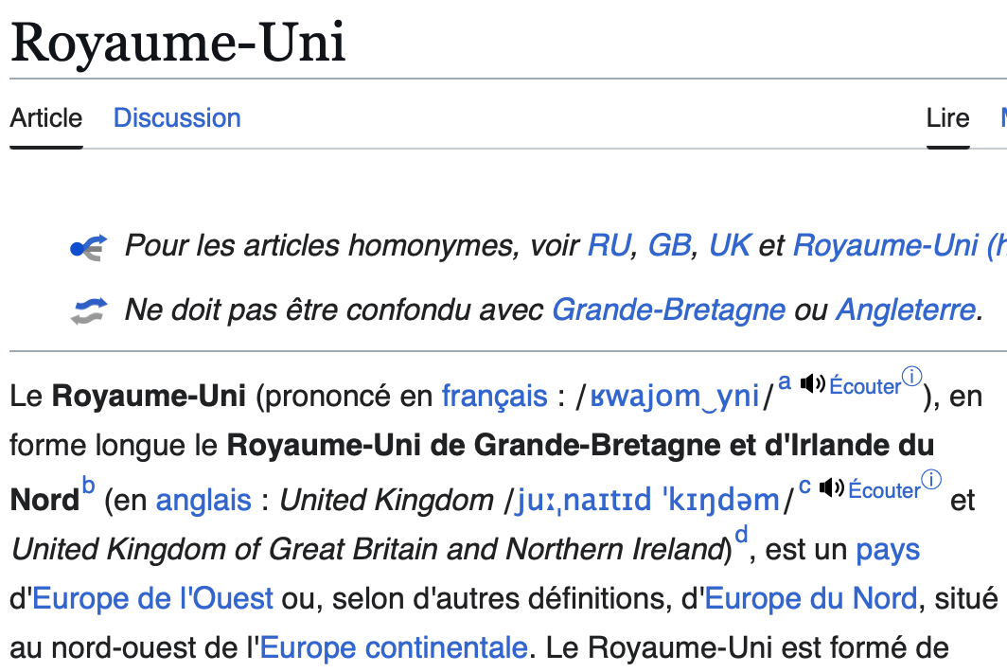Select the Lire tab
This screenshot has height=672, width=1007.
pos(947,118)
